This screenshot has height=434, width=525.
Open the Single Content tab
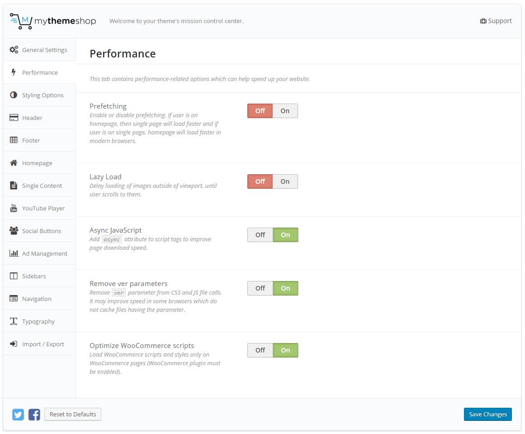coord(39,186)
